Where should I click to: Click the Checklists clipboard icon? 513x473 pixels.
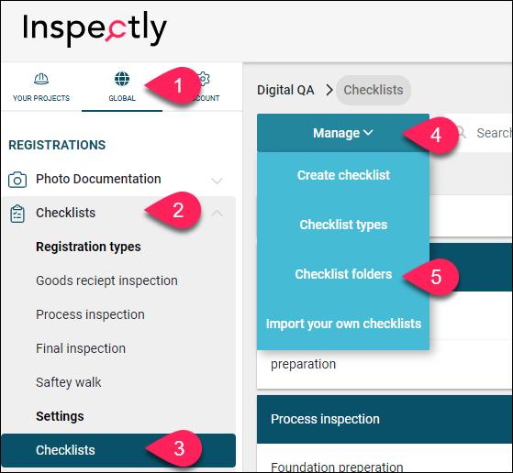tap(17, 214)
